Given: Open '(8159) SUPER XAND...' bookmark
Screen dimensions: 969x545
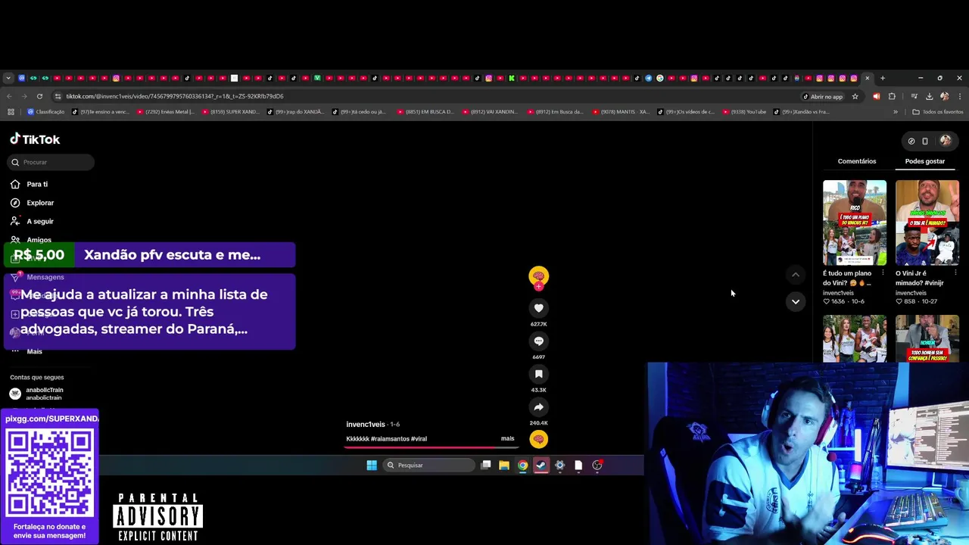Looking at the screenshot, I should (x=229, y=112).
